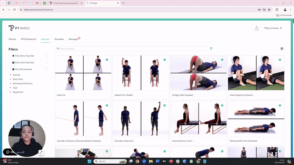The image size is (294, 165).
Task: Toggle star on Shoulder Abduction card
Action: click(x=164, y=105)
